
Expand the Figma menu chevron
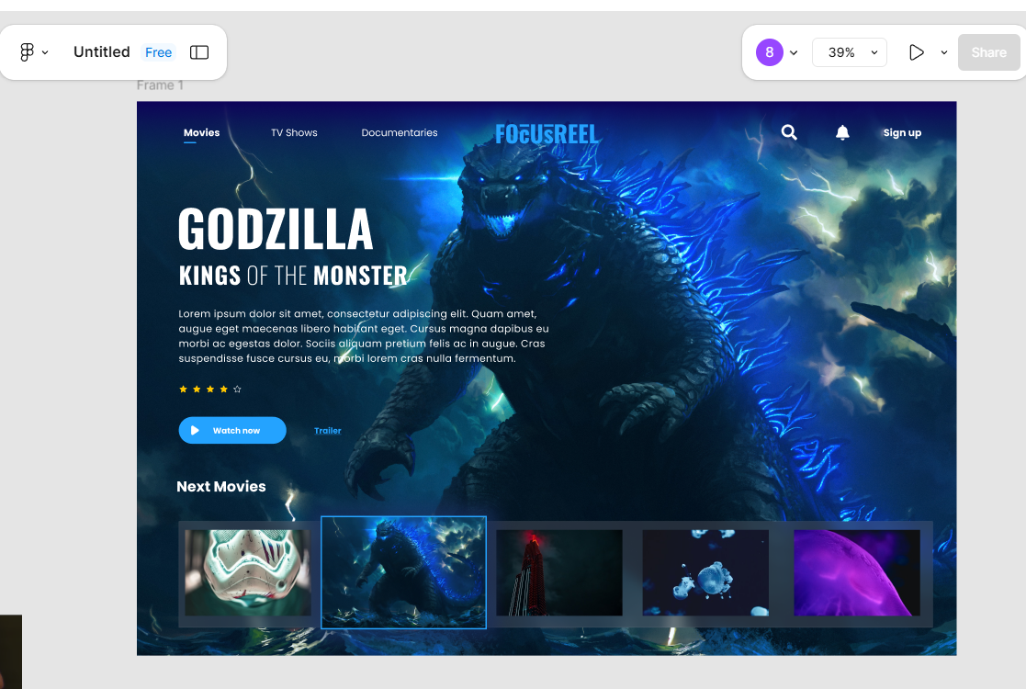pyautogui.click(x=45, y=52)
